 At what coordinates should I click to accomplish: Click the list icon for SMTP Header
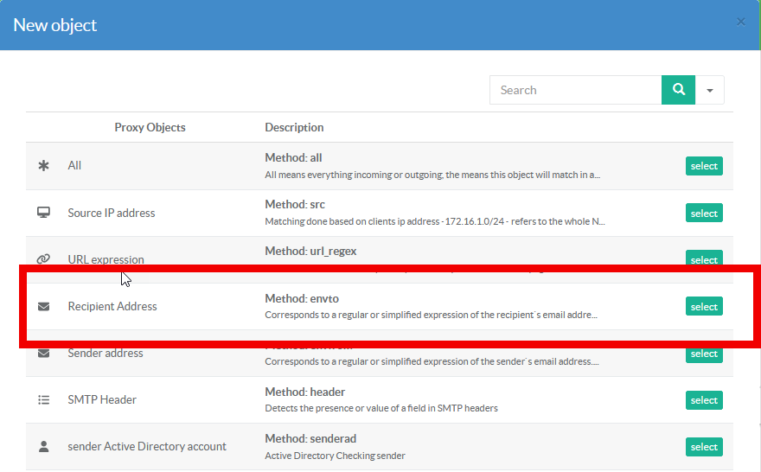[x=44, y=400]
